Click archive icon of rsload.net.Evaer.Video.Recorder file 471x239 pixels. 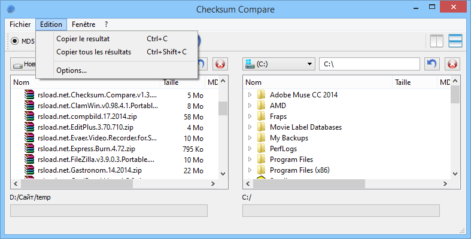click(x=29, y=138)
